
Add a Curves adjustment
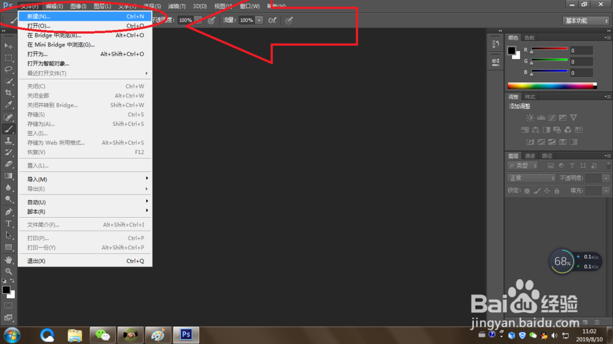[552, 118]
